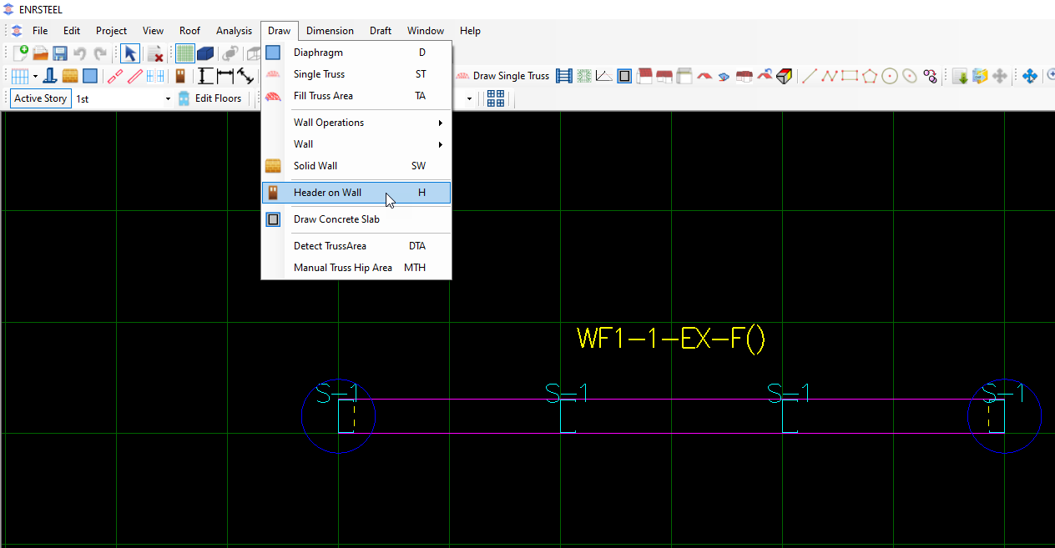Click the WF1-1-EX-F() wall label
Screen dimensions: 1055x548
tap(670, 339)
